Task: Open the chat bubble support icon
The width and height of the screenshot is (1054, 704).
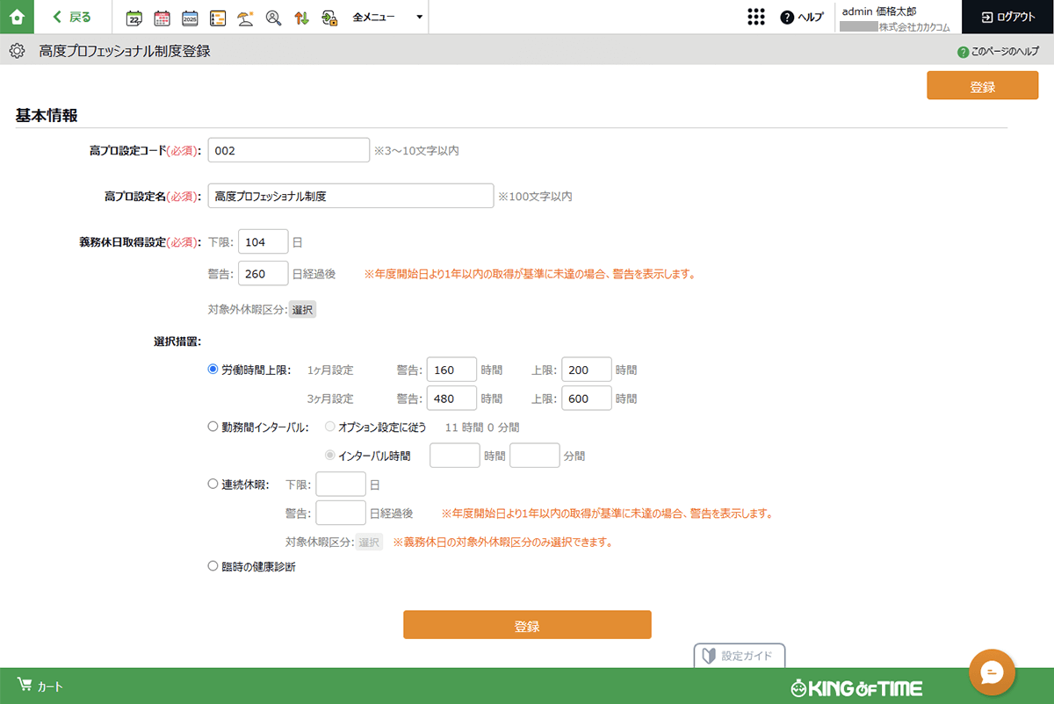Action: 992,672
